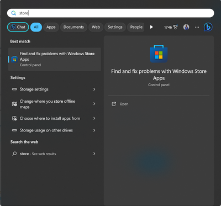Screen dimensions: 221x206
Task: Open Storage usage on other drives
Action: pos(55,130)
